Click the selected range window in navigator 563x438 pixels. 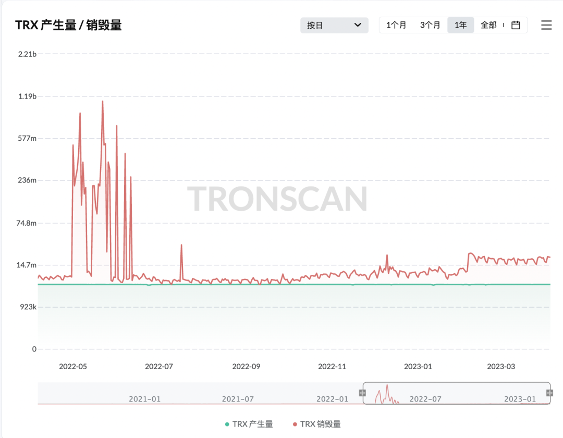(456, 393)
